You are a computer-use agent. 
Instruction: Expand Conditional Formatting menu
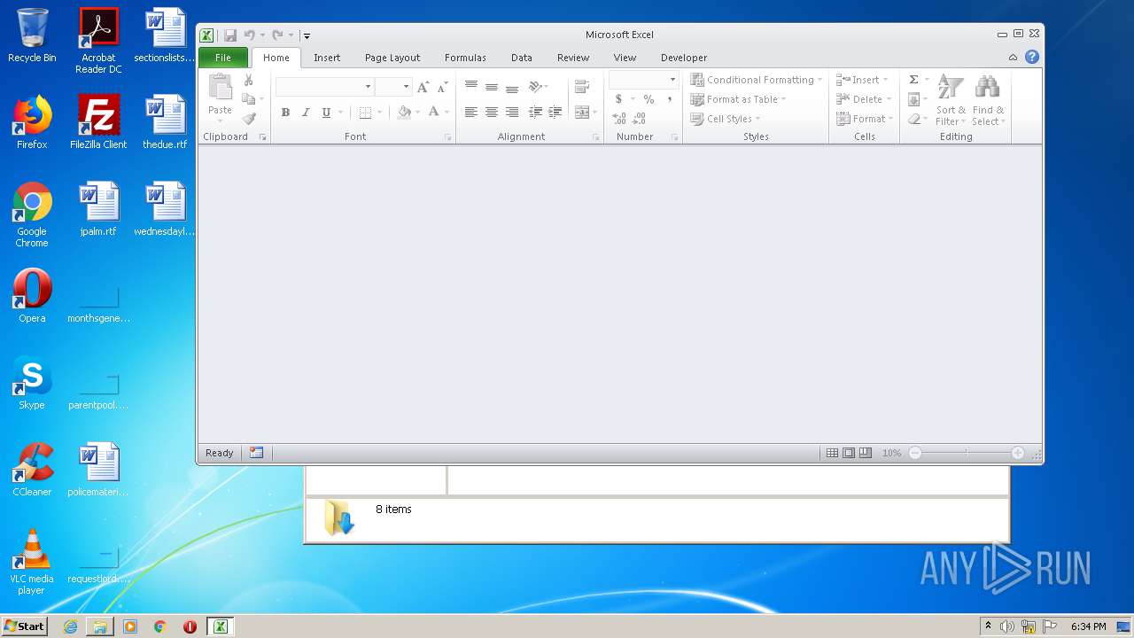coord(757,80)
